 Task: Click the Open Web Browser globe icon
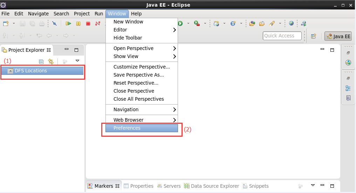pos(291,23)
